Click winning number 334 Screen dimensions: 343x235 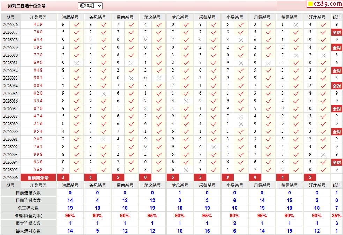pyautogui.click(x=38, y=101)
